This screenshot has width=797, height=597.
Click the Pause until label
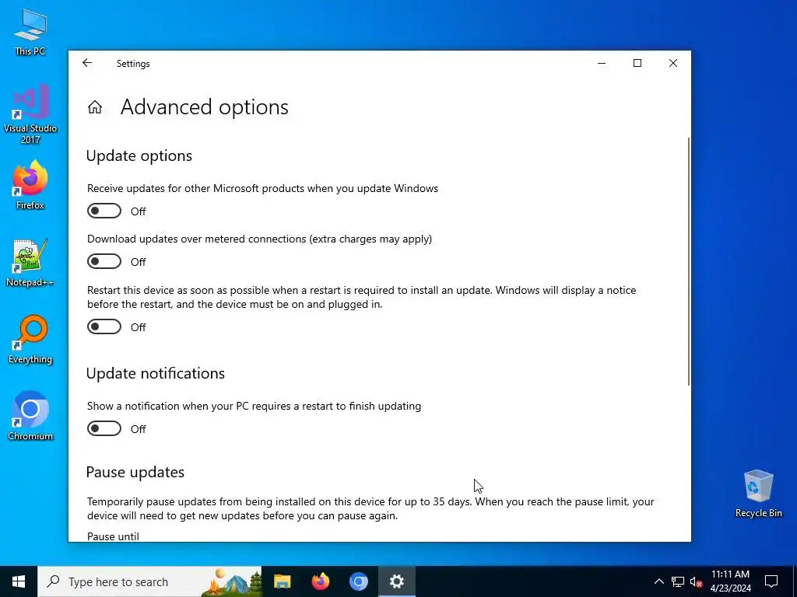tap(113, 536)
